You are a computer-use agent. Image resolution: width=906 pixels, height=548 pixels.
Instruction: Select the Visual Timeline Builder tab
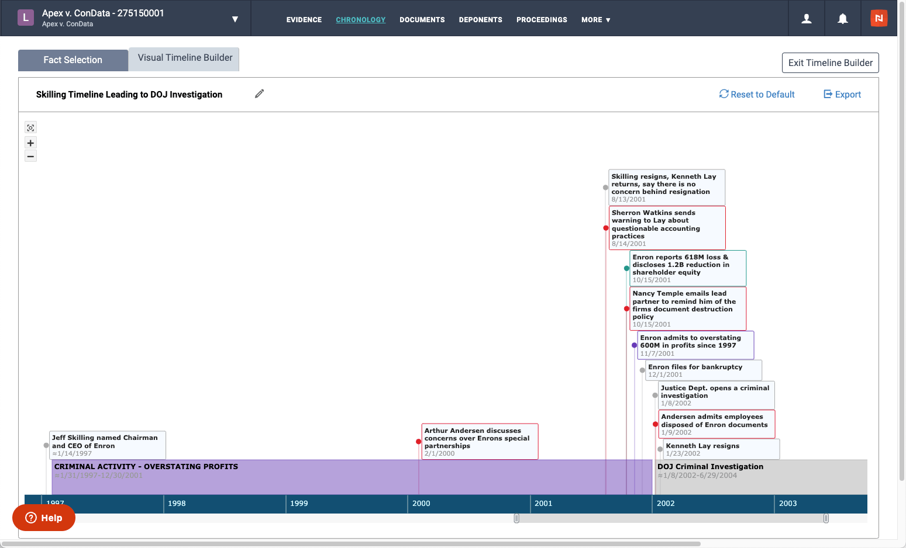click(x=184, y=58)
